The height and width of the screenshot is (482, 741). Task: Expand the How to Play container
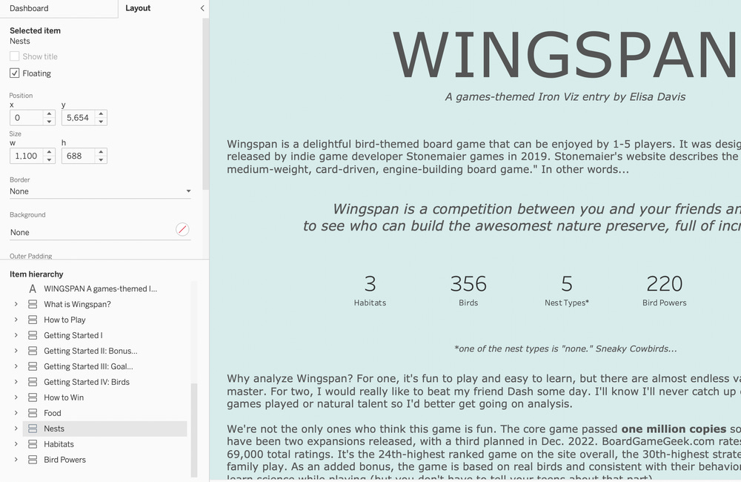pos(16,320)
